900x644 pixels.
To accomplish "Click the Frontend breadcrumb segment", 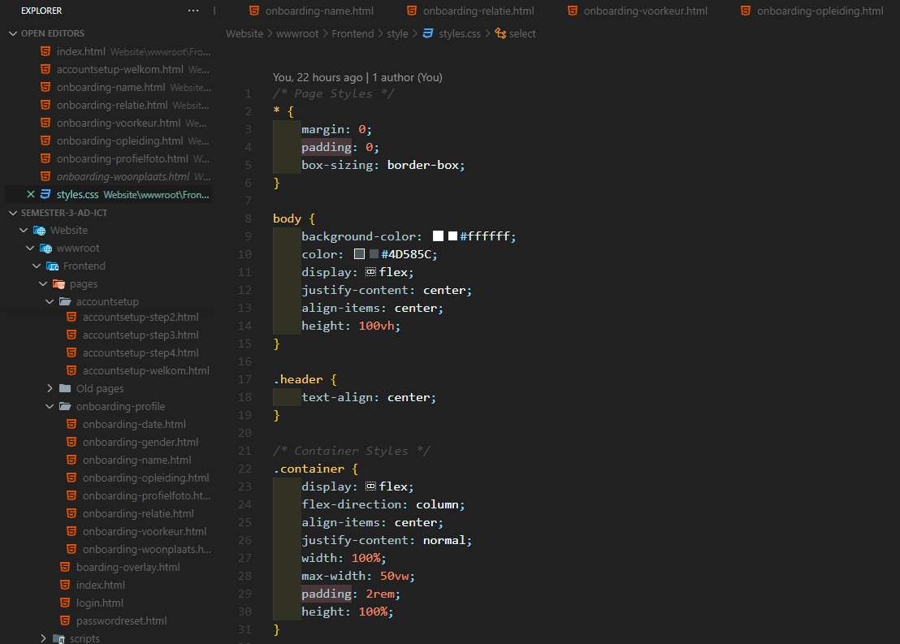I will coord(353,33).
